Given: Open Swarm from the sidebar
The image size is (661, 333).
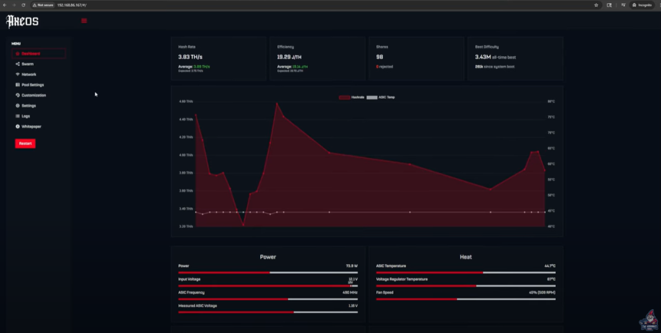Looking at the screenshot, I should click(x=27, y=64).
